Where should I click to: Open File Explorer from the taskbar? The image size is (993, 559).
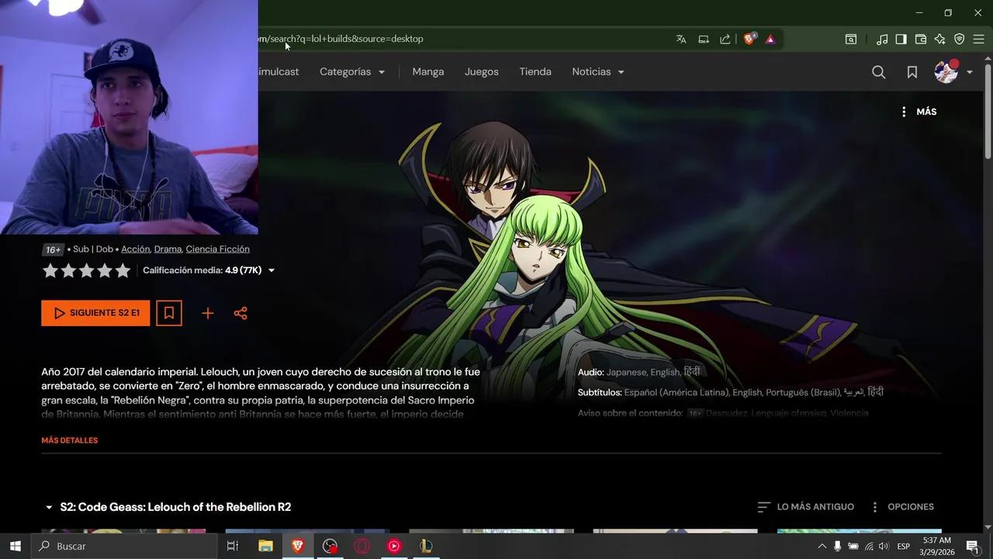point(265,546)
